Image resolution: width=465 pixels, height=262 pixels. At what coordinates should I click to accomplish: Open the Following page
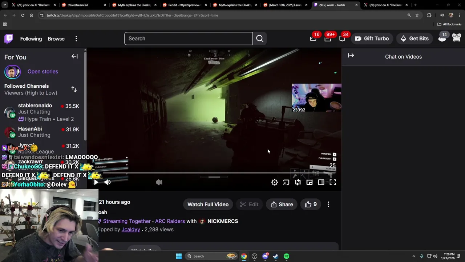tap(31, 39)
